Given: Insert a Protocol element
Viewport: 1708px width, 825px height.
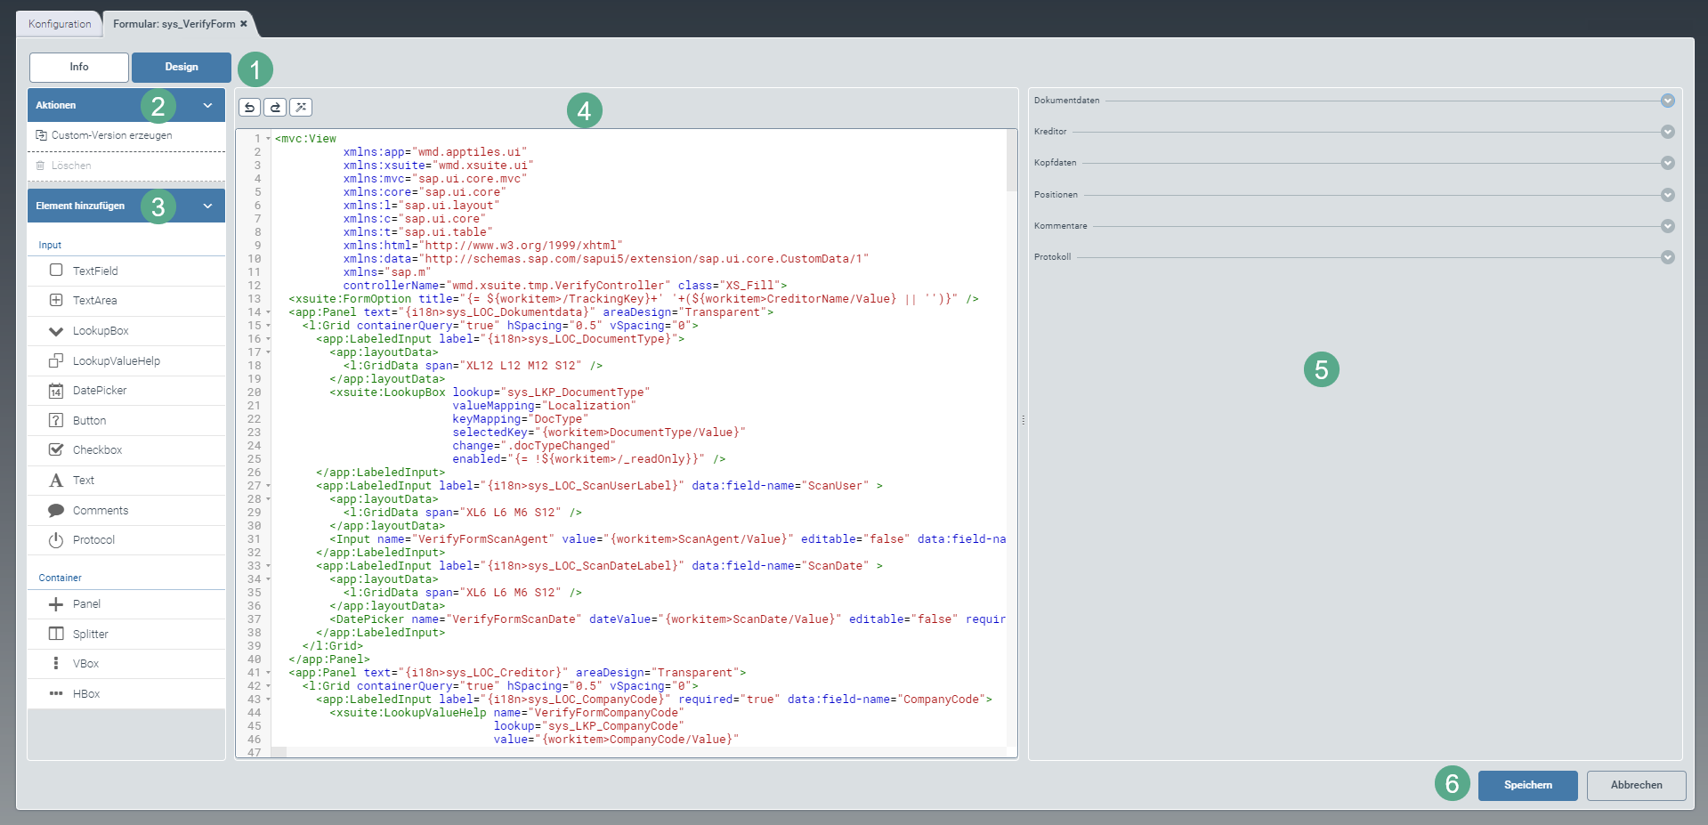Looking at the screenshot, I should [x=93, y=540].
